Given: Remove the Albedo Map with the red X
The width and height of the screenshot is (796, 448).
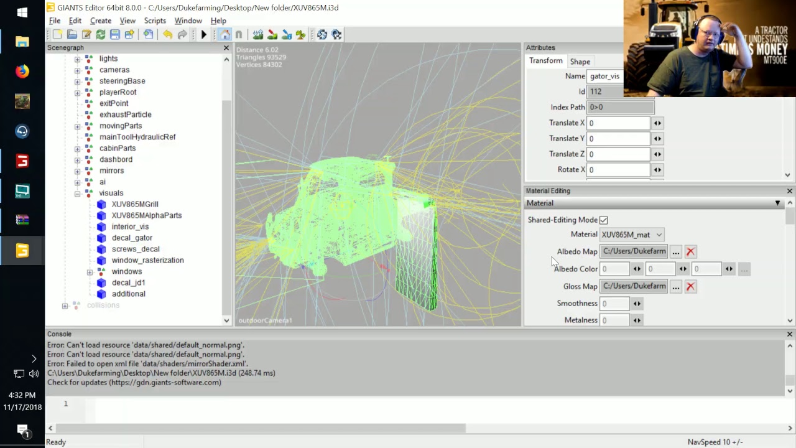Looking at the screenshot, I should click(690, 251).
